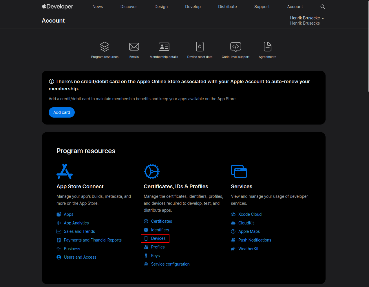
Task: Open the Support menu
Action: (x=262, y=7)
